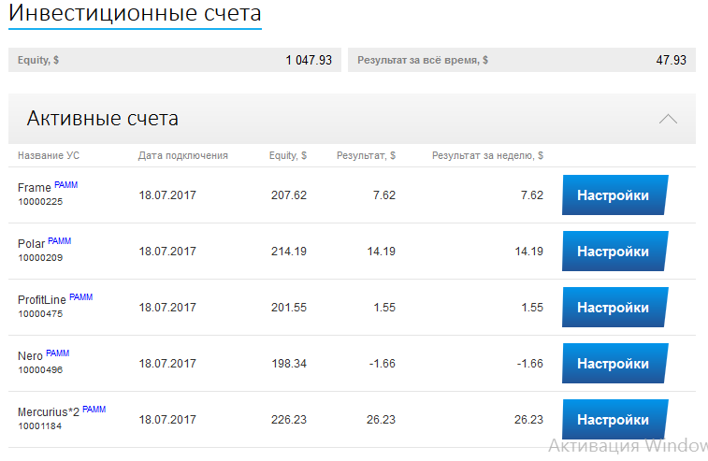Click the Polar account name

pos(31,244)
